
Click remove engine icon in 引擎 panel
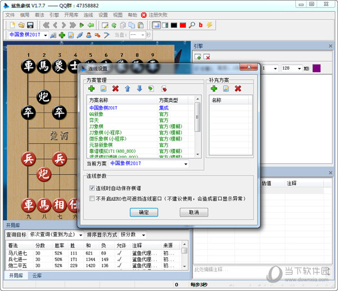coord(207,57)
